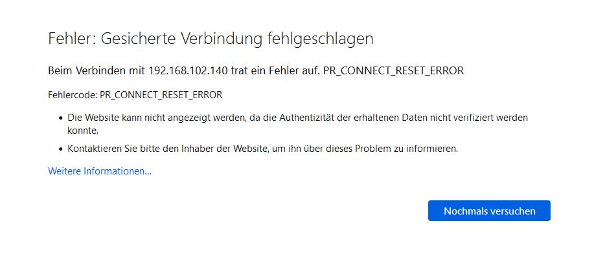Click the "Nochmals versuchen" button

click(489, 211)
